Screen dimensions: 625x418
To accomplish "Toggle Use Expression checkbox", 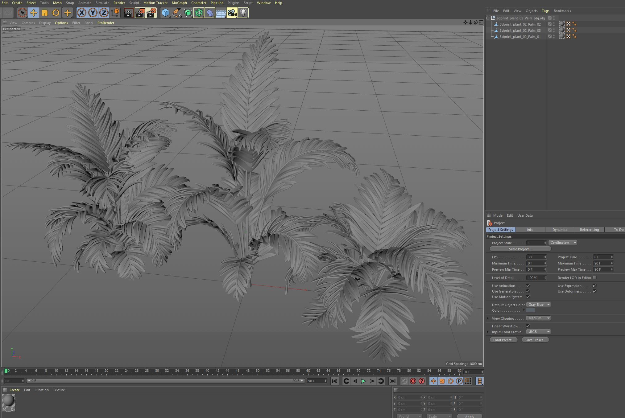I will 594,286.
